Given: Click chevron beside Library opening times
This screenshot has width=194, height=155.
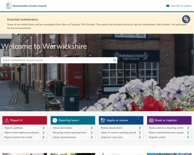Looking at the screenshot, I should (x=92, y=137).
